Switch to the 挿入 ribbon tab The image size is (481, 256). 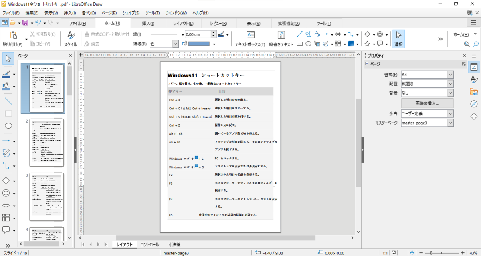tap(148, 23)
